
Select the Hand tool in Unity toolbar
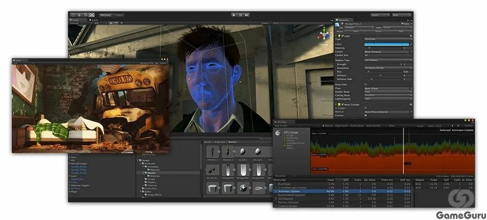pos(73,15)
